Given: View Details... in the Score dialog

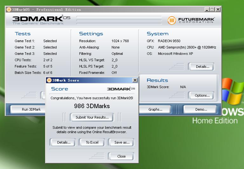Looking at the screenshot, I should [64, 142].
